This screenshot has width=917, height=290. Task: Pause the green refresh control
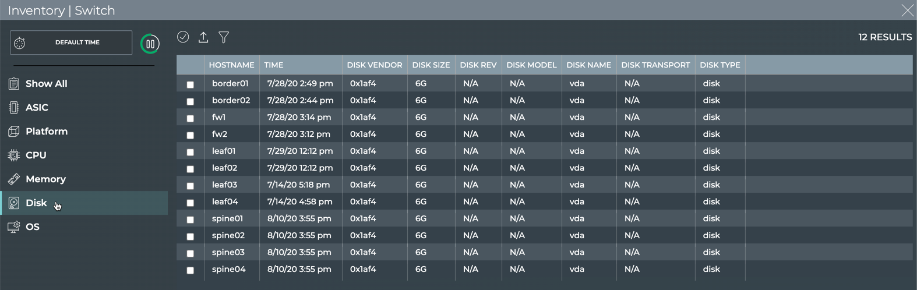click(x=150, y=44)
